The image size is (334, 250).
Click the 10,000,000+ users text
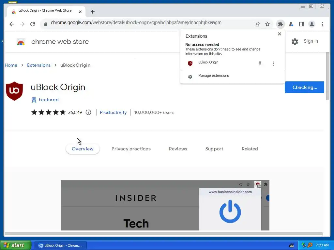154,112
